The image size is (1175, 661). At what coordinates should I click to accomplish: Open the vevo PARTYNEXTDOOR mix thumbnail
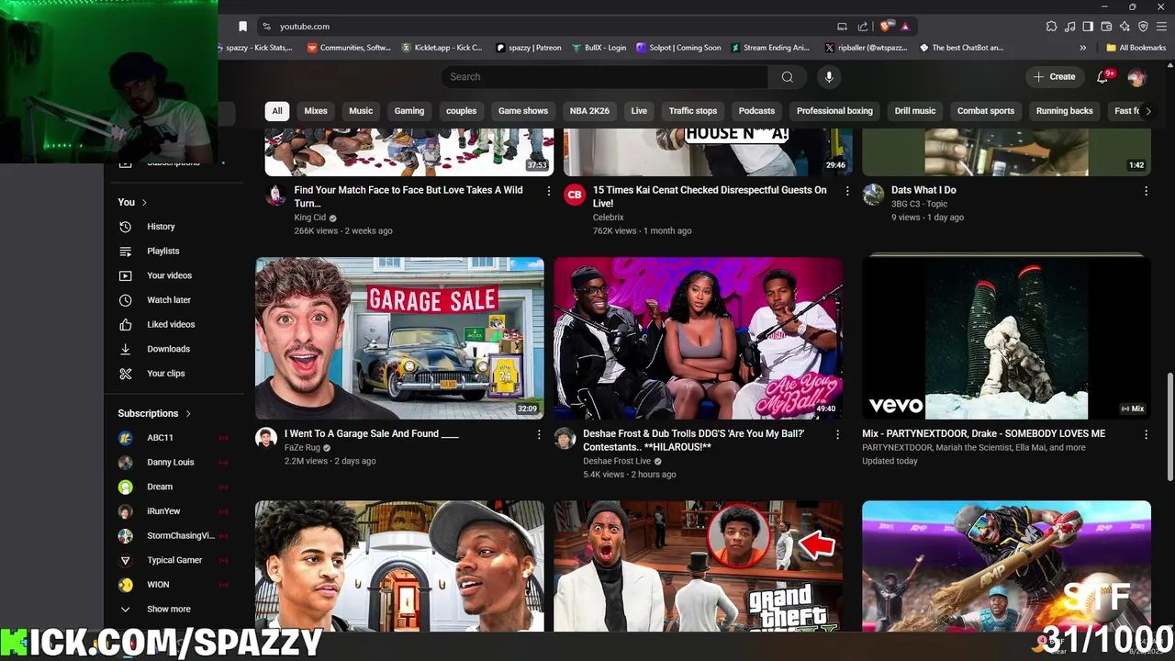pyautogui.click(x=1006, y=339)
